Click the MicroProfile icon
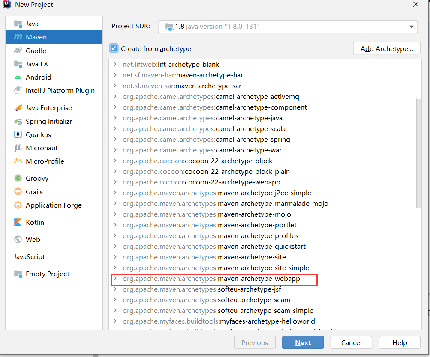Viewport: 430px width, 357px height. click(x=18, y=161)
